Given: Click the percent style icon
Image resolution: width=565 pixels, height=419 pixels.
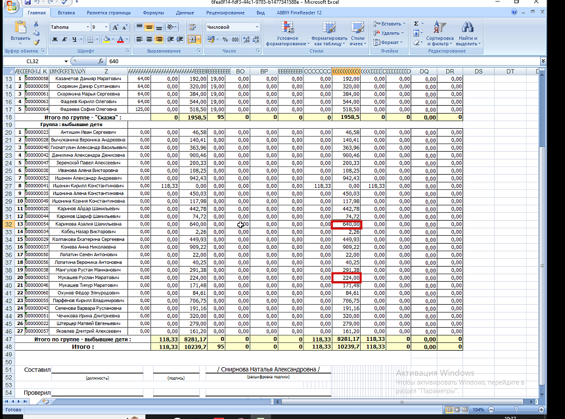Looking at the screenshot, I should tap(225, 39).
